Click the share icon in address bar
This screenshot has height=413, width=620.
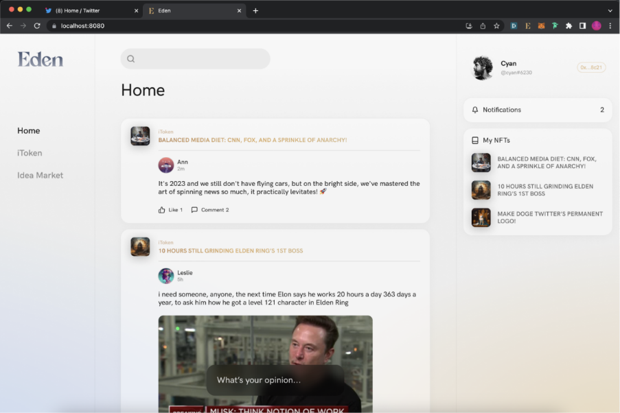483,26
